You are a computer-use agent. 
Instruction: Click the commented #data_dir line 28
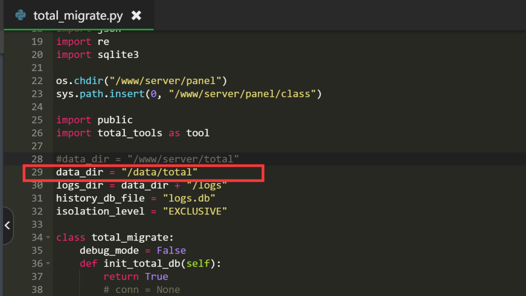click(147, 159)
